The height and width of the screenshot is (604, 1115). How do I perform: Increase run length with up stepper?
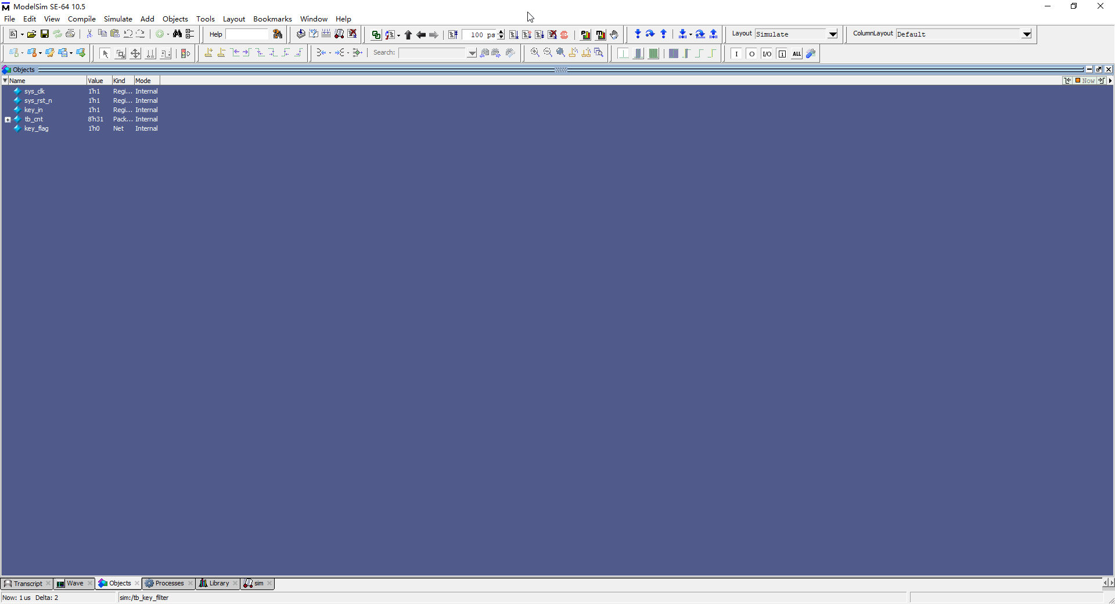501,32
